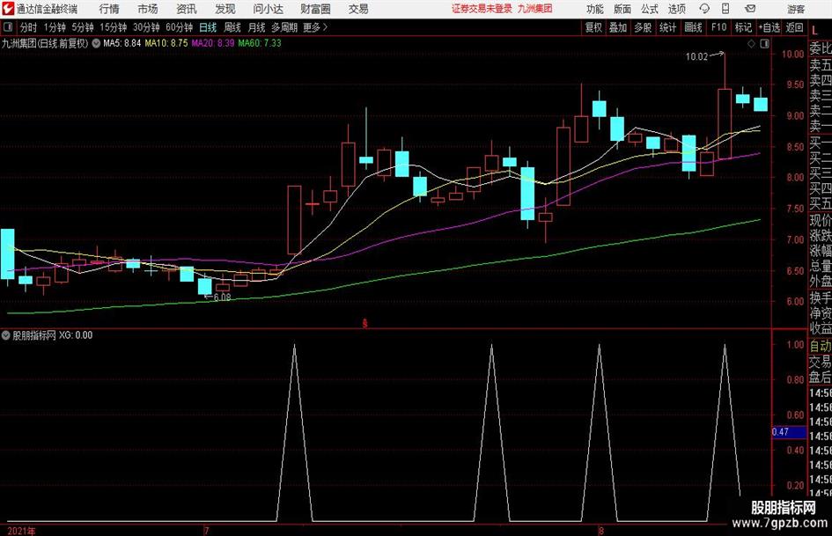Open the 版面 menu
This screenshot has width=832, height=536.
(x=622, y=9)
